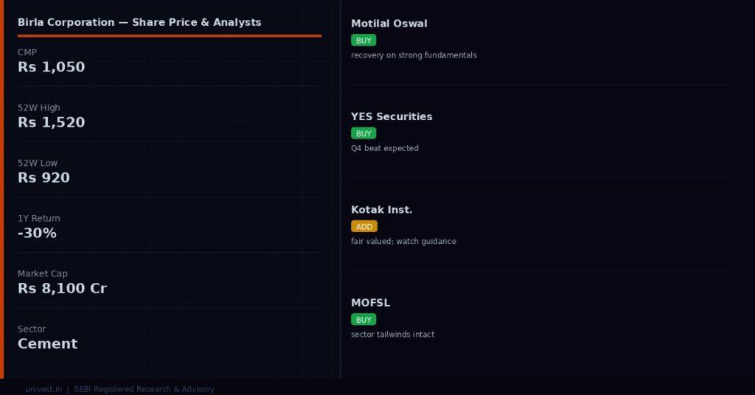
Task: Click the Birla Corporation Share Price & Analysts heading
Action: click(x=139, y=22)
